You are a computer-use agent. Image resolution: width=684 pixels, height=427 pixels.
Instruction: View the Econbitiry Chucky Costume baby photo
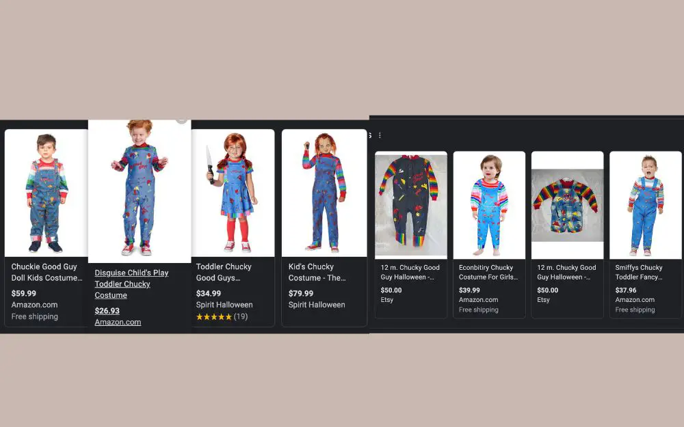(489, 205)
